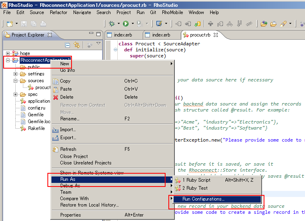Open the New wizard dropdown arrow
This screenshot has height=221, width=305.
click(x=16, y=24)
